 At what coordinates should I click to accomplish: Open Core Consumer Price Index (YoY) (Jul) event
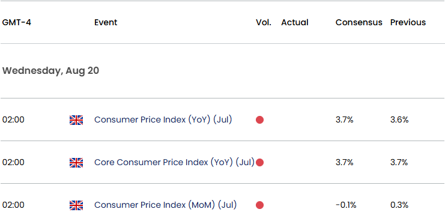point(174,162)
